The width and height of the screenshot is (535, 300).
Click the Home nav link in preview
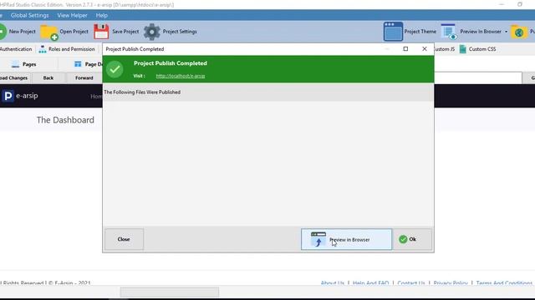coord(96,97)
